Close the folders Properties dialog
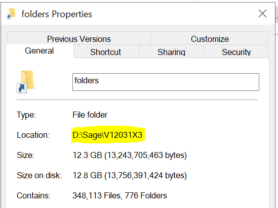278x208 pixels. [262, 14]
